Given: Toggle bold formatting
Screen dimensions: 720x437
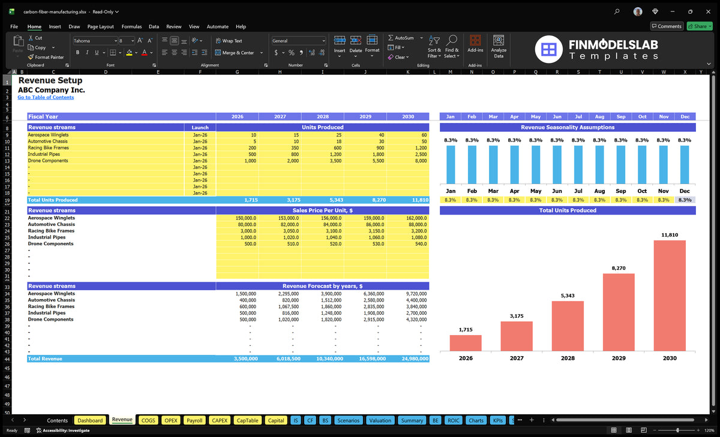Looking at the screenshot, I should click(77, 53).
